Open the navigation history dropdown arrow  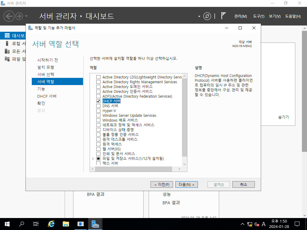point(26,16)
